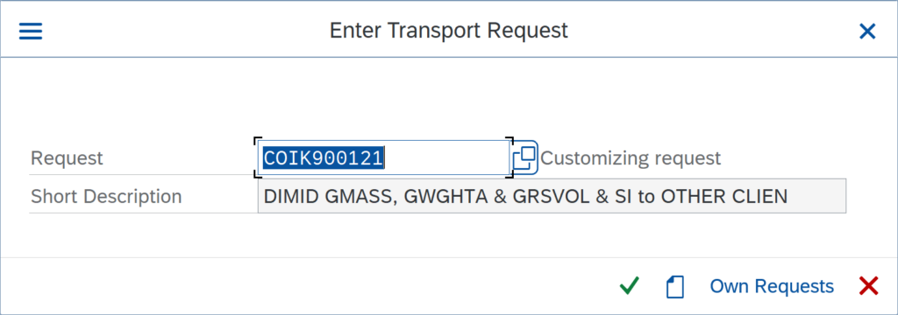Click the Request field label
The image size is (898, 315).
pos(67,157)
